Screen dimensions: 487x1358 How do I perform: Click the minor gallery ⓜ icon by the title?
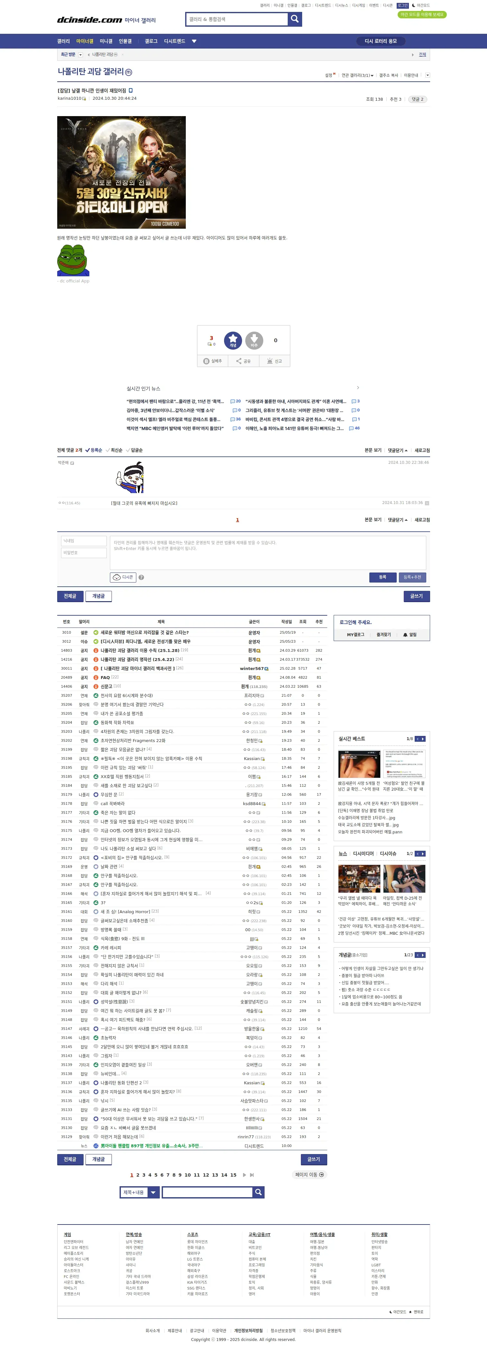[129, 72]
